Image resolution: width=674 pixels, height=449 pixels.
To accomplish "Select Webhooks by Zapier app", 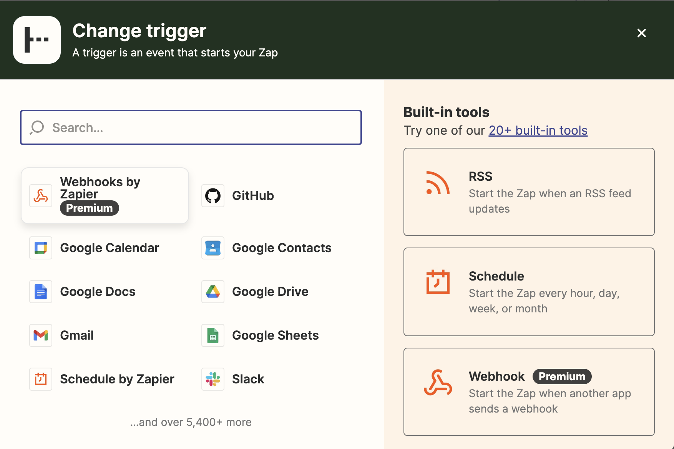I will [x=105, y=196].
